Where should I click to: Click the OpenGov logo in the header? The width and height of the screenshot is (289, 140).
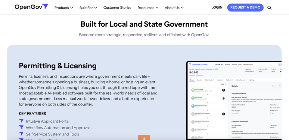(x=31, y=7)
